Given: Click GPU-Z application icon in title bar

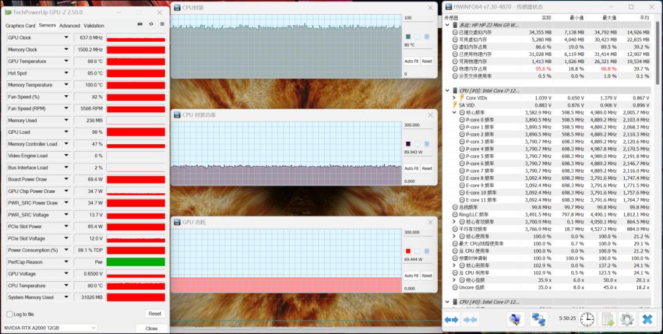Looking at the screenshot, I should tap(8, 12).
